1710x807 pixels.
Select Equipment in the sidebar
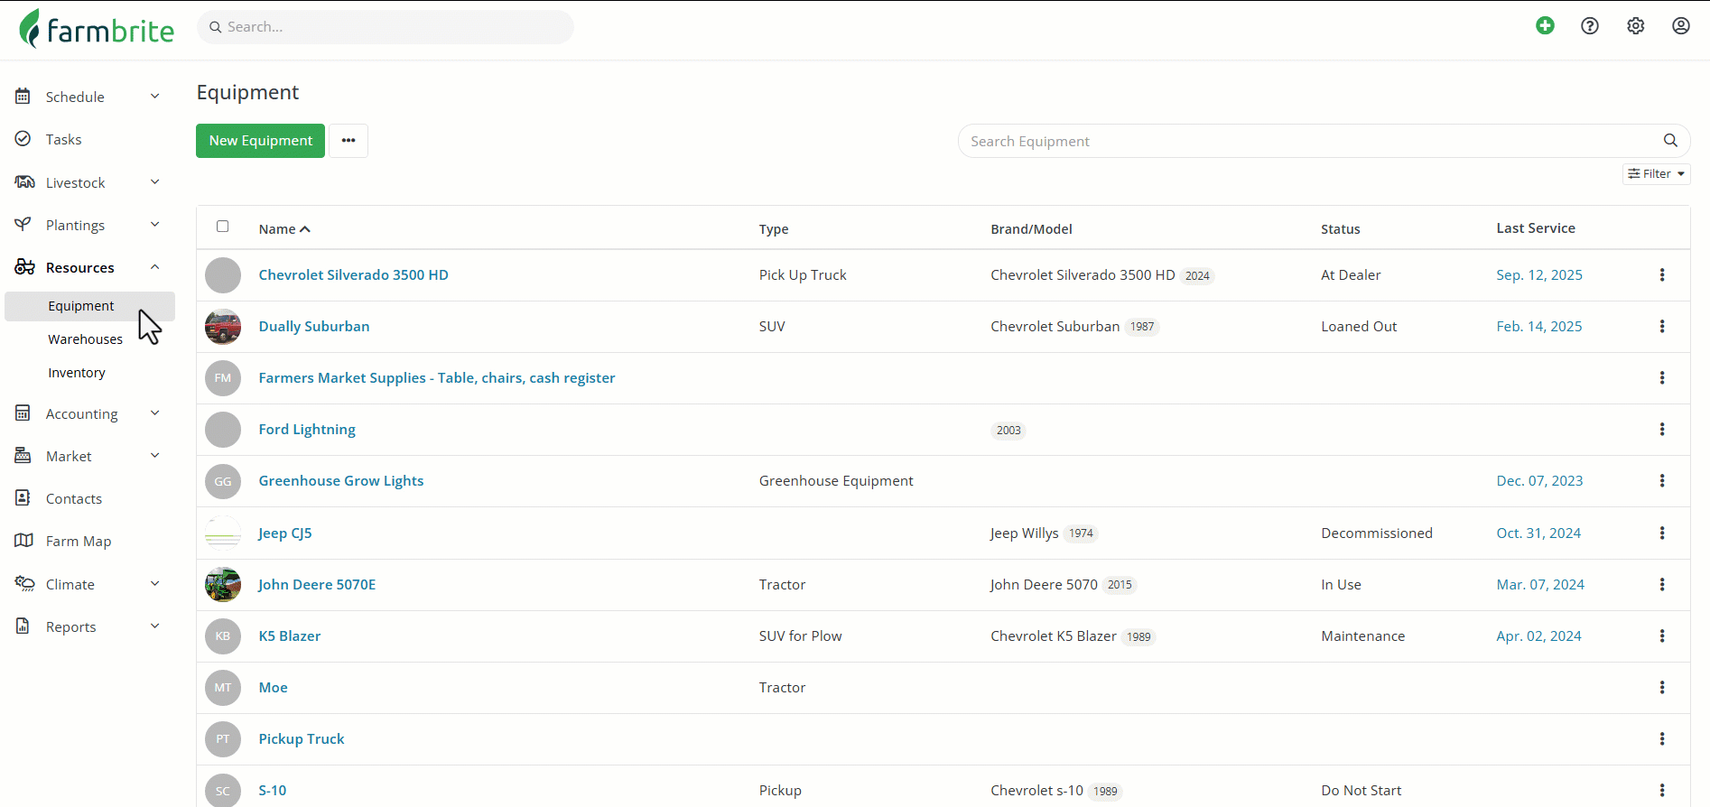point(89,306)
